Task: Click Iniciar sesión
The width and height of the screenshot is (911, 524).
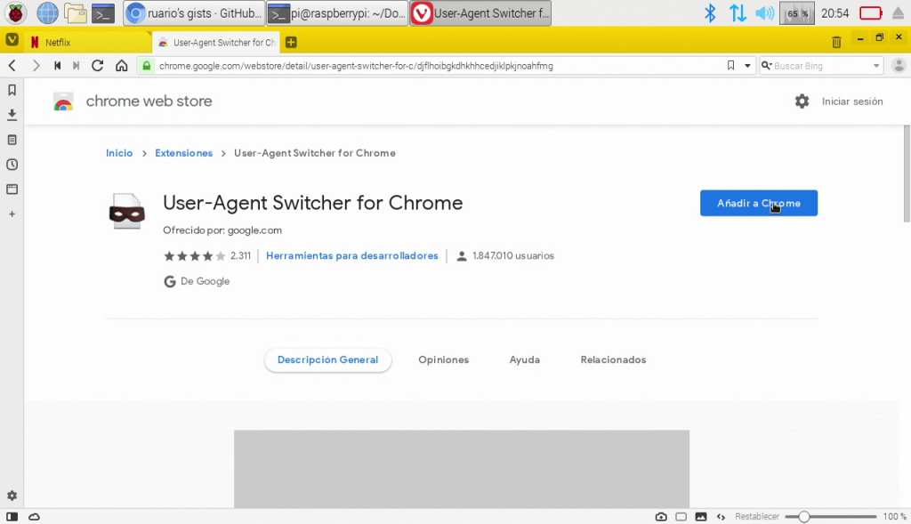Action: tap(852, 101)
